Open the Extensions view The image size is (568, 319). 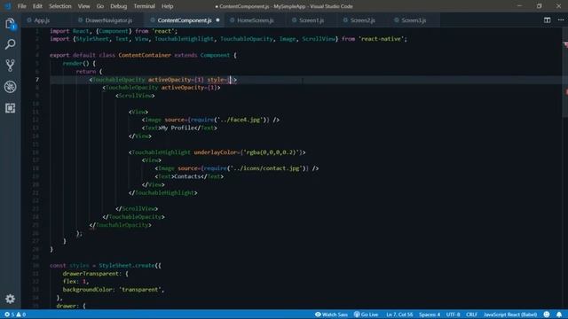click(10, 108)
